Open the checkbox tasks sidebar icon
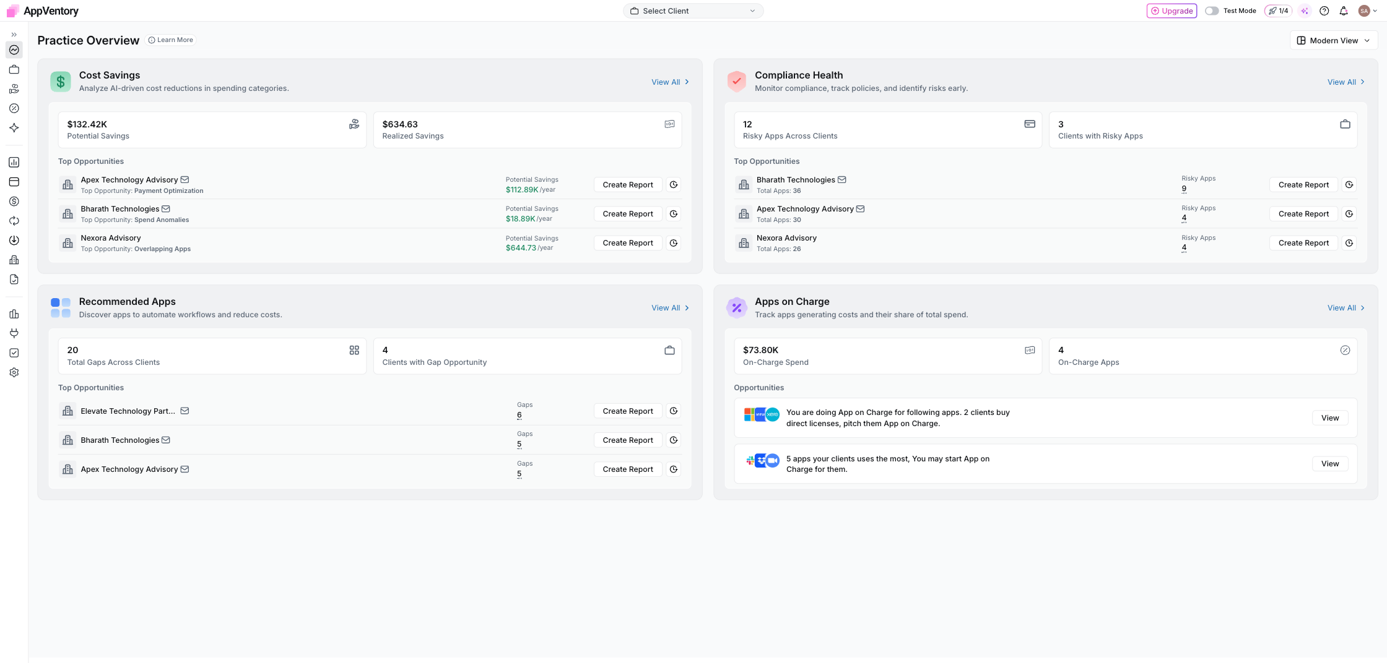The image size is (1387, 663). click(14, 353)
